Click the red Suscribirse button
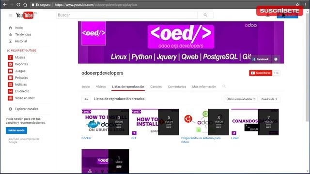Image resolution: width=310 pixels, height=174 pixels. (261, 73)
